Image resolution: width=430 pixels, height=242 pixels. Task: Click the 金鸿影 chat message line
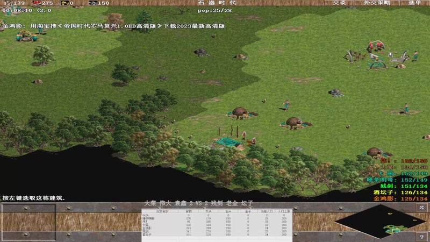tap(113, 26)
